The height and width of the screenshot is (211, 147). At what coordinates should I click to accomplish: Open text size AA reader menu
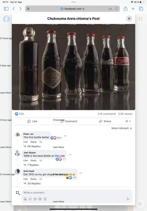(x=110, y=9)
